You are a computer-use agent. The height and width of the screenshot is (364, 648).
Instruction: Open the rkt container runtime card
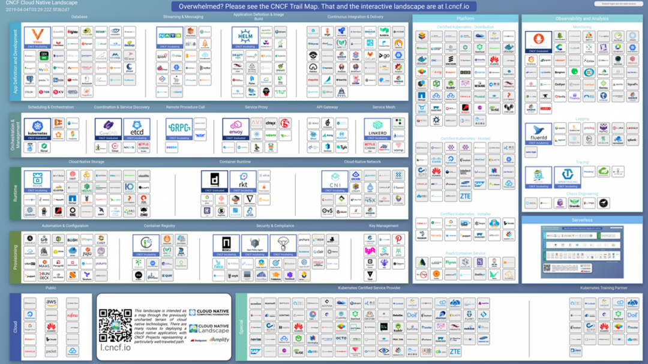[243, 181]
